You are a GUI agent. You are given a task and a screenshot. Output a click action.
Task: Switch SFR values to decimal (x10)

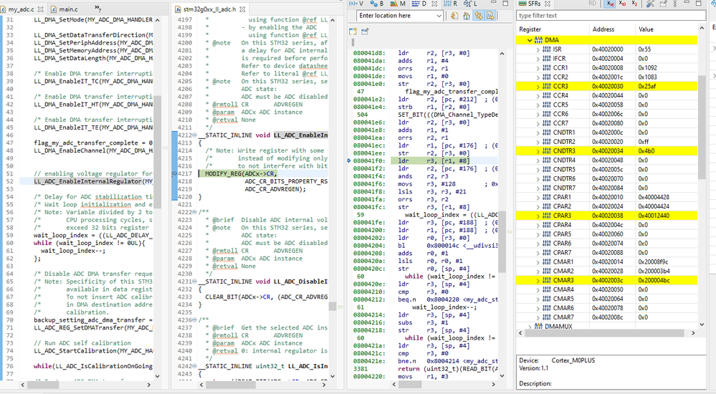(x=622, y=4)
